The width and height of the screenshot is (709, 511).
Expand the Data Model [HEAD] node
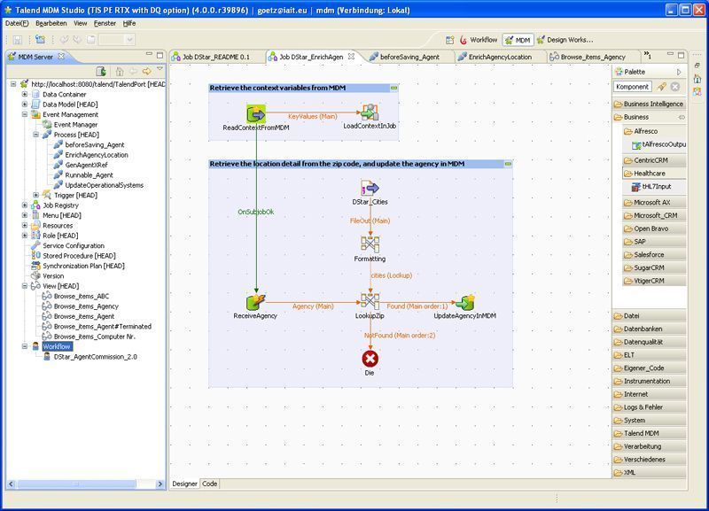click(25, 105)
